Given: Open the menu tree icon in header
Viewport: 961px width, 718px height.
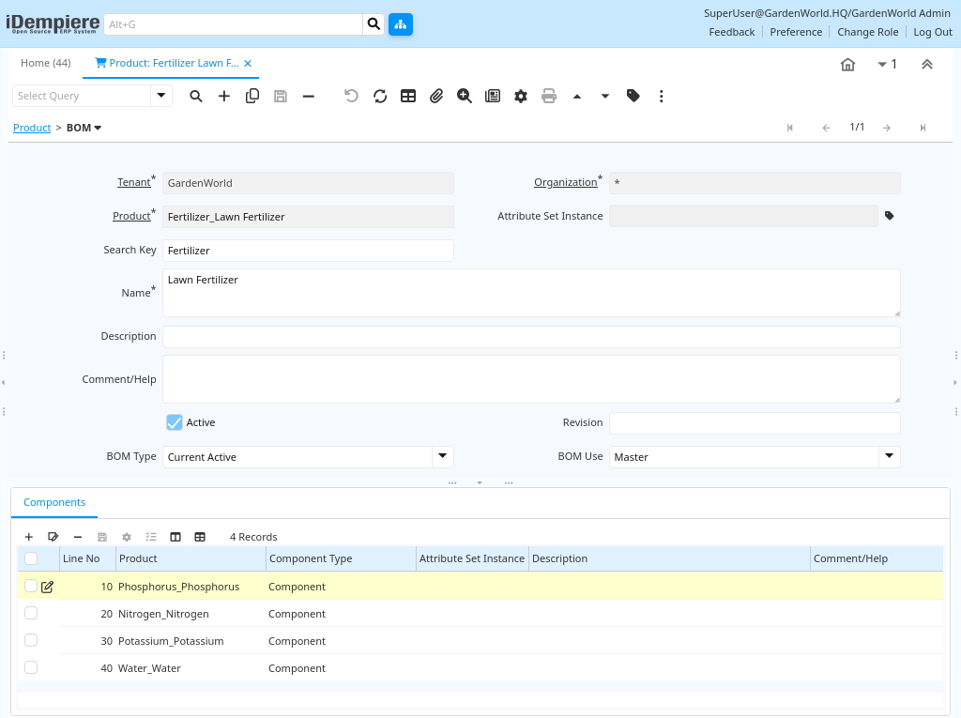Looking at the screenshot, I should (x=400, y=24).
